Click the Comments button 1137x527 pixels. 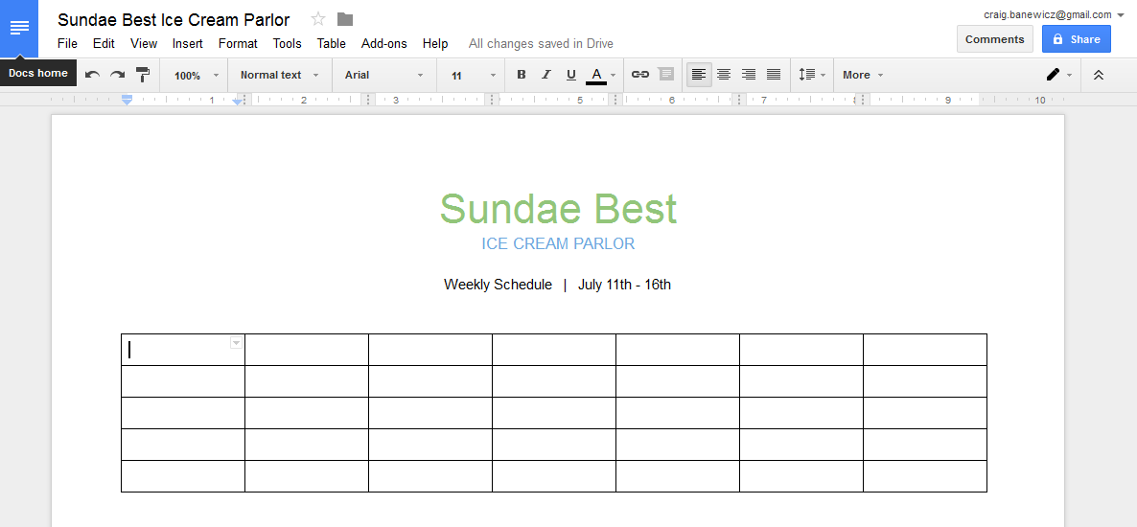coord(995,39)
